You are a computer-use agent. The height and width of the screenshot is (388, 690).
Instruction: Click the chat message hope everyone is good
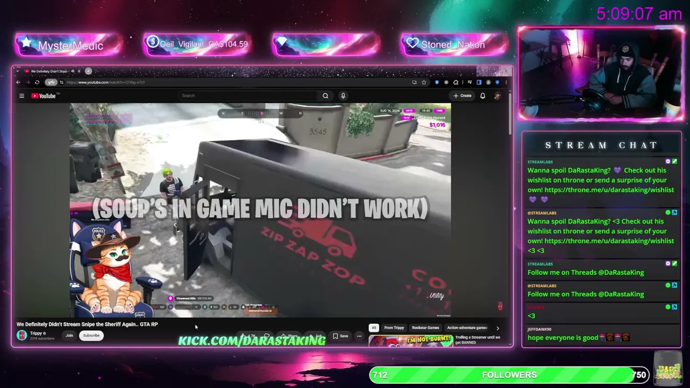click(563, 337)
